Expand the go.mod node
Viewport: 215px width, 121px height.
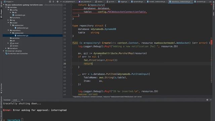pyautogui.click(x=8, y=43)
